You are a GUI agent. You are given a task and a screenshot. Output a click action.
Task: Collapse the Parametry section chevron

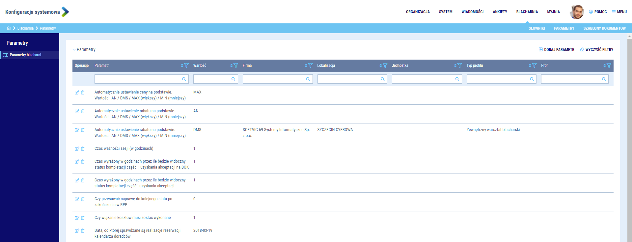coord(74,50)
